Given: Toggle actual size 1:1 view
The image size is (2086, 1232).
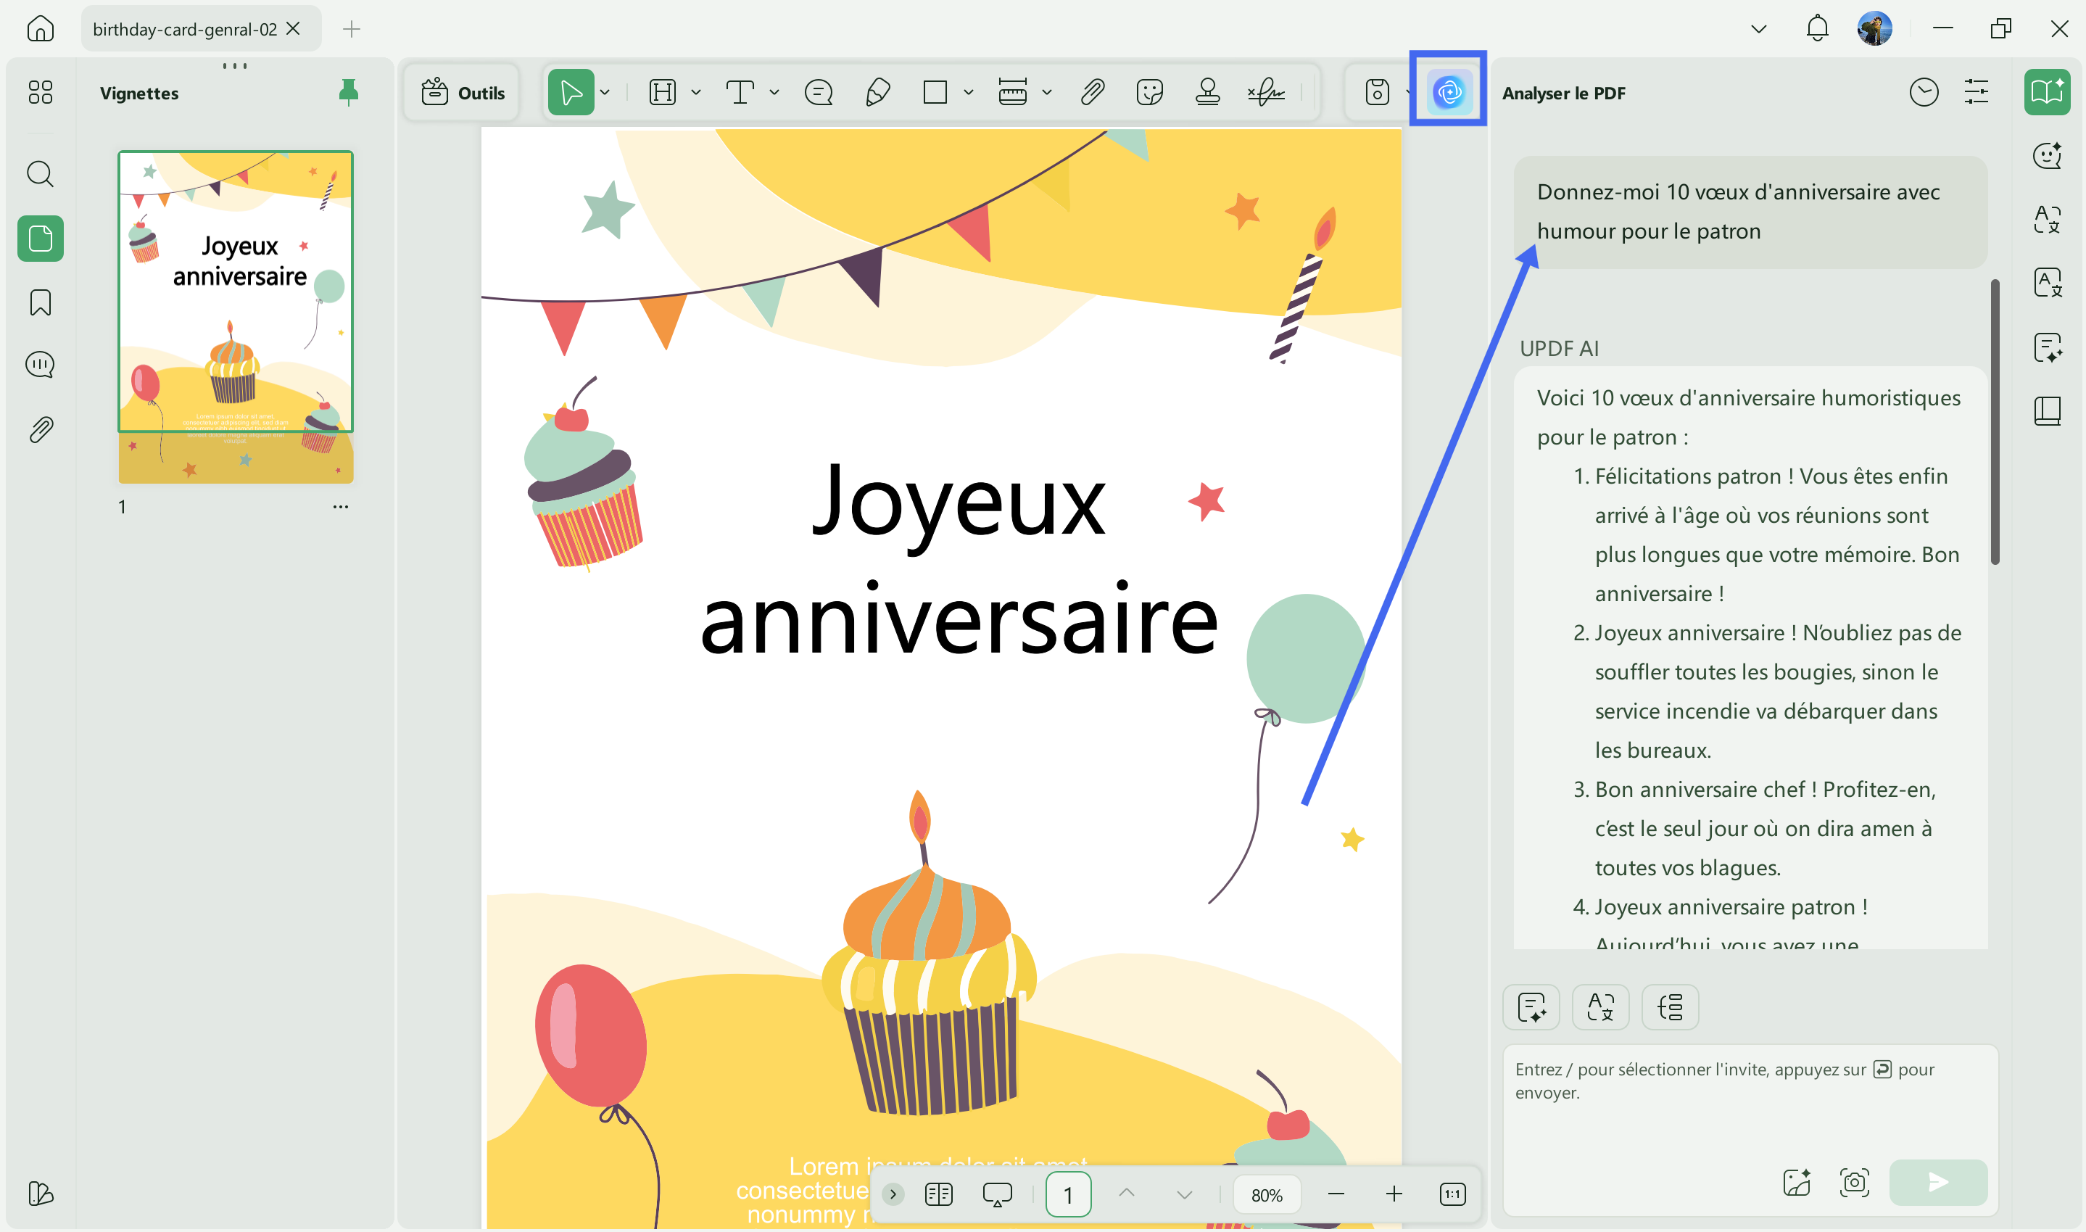Looking at the screenshot, I should [1452, 1194].
